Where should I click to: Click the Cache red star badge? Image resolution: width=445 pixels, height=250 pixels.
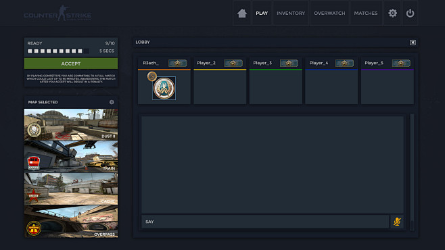click(x=34, y=195)
